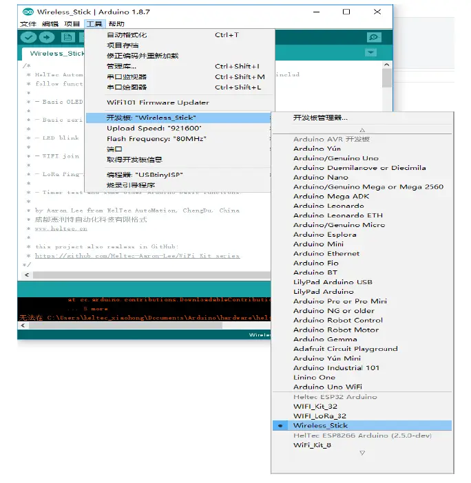
Task: Select Arduino/Genuino Mega or Mega 2560
Action: 362,186
